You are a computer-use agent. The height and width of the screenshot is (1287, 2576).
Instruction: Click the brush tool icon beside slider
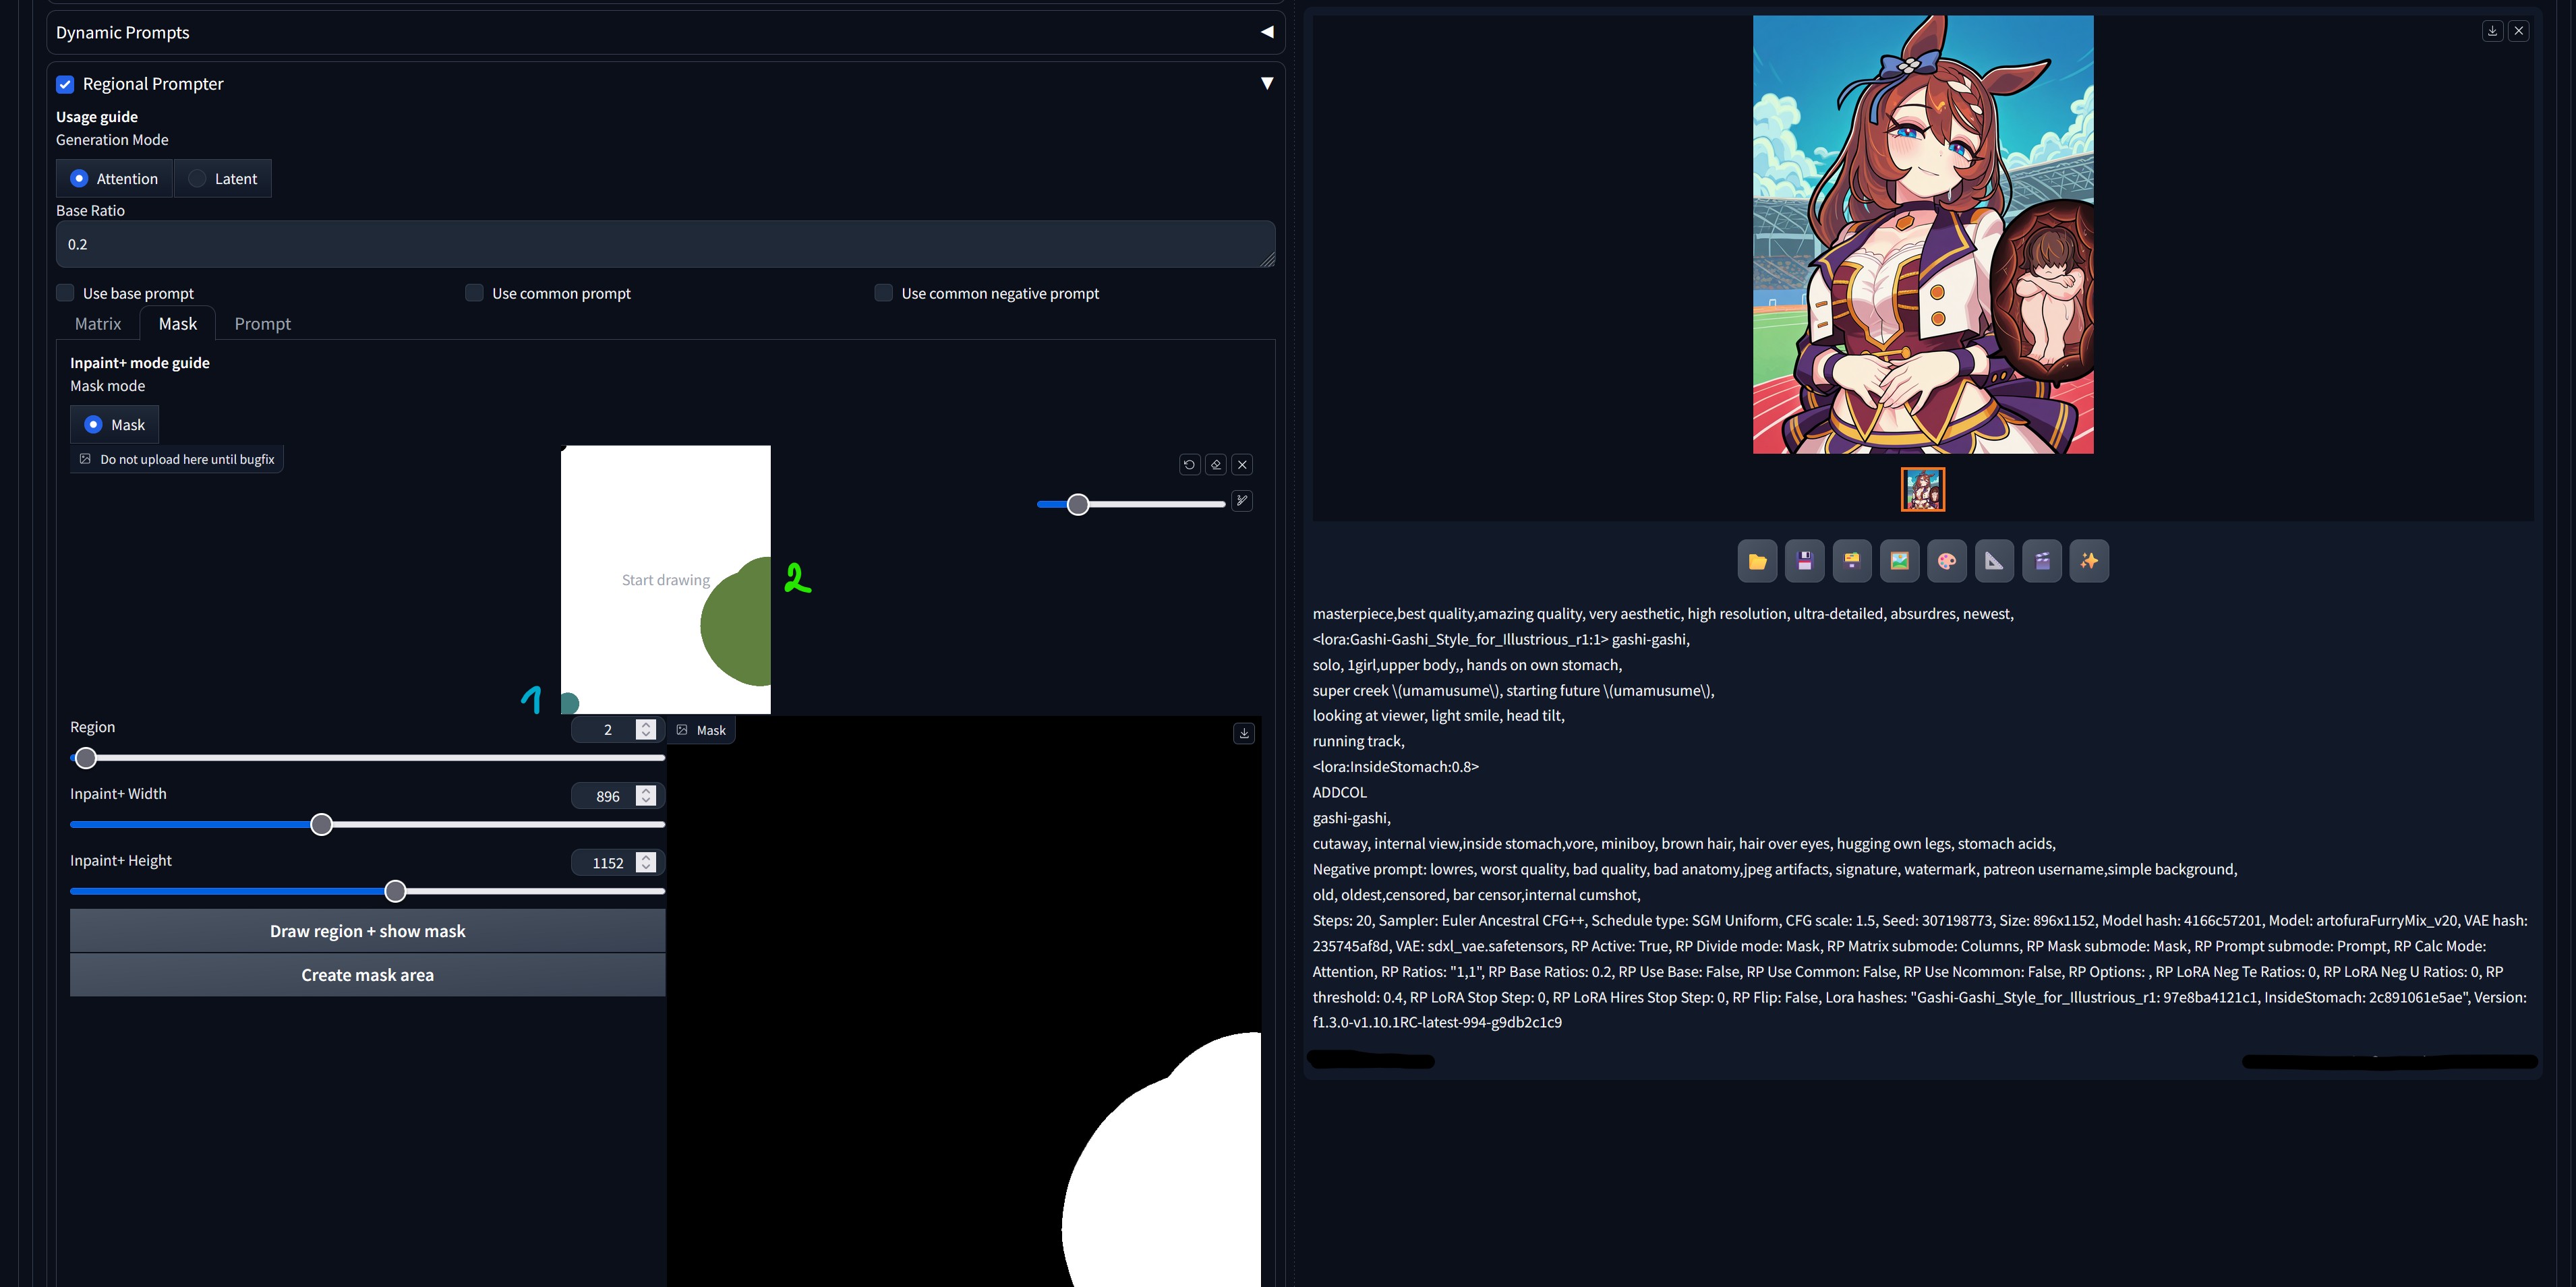(1242, 500)
